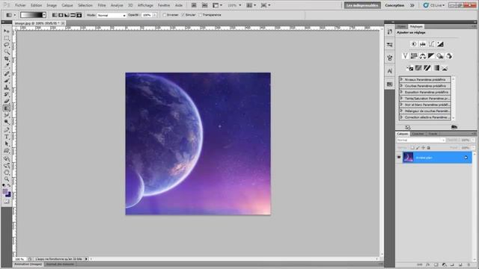Open the Edition menu
479x269 pixels.
[36, 5]
